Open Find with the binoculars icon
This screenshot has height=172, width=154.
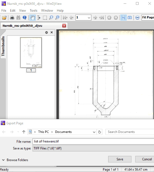click(x=18, y=17)
